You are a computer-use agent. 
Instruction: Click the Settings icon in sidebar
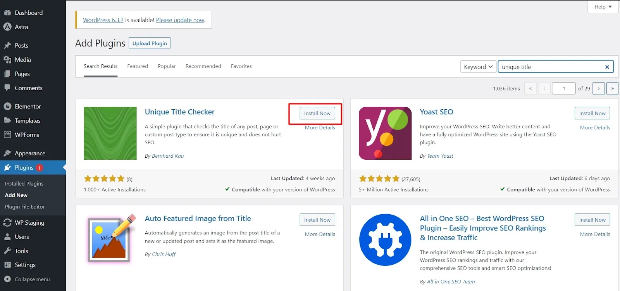pos(7,265)
